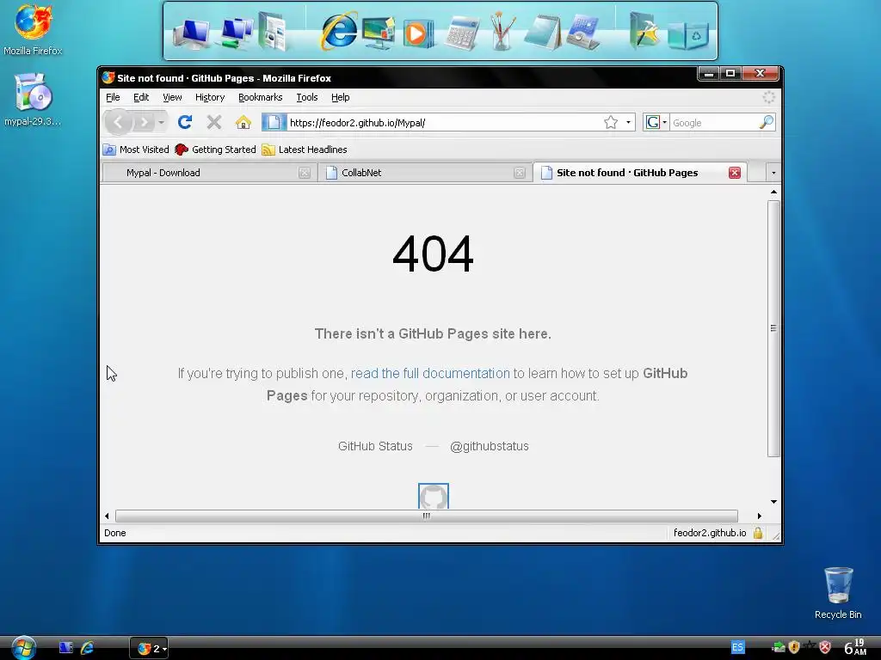Go to the Home page
This screenshot has height=660, width=881.
pos(243,122)
